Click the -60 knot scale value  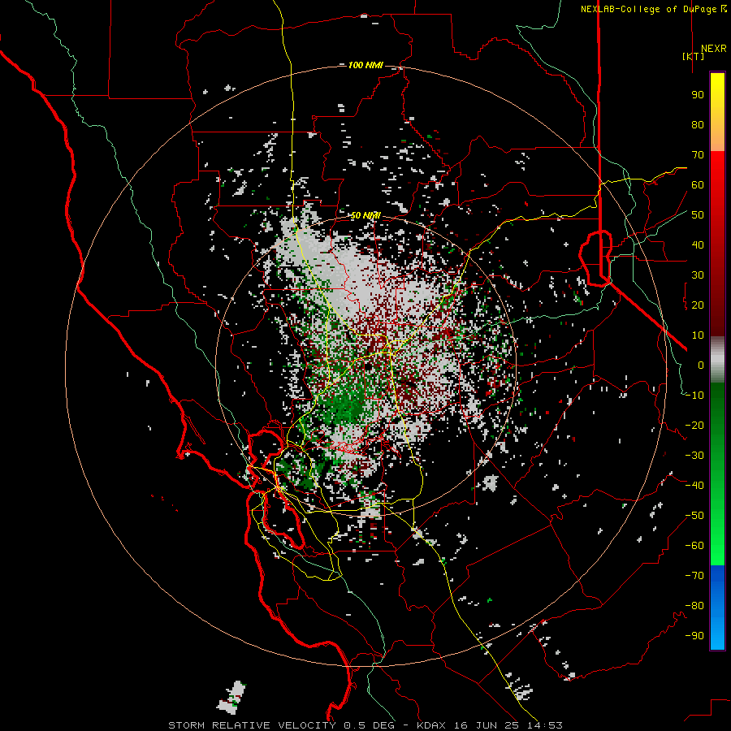tap(694, 546)
